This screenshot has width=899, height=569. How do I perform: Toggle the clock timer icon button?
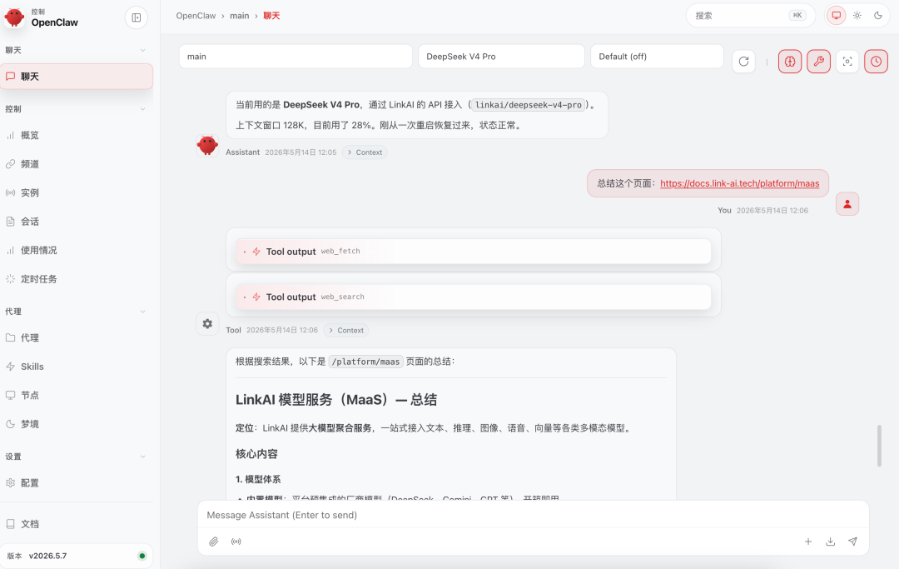[876, 62]
